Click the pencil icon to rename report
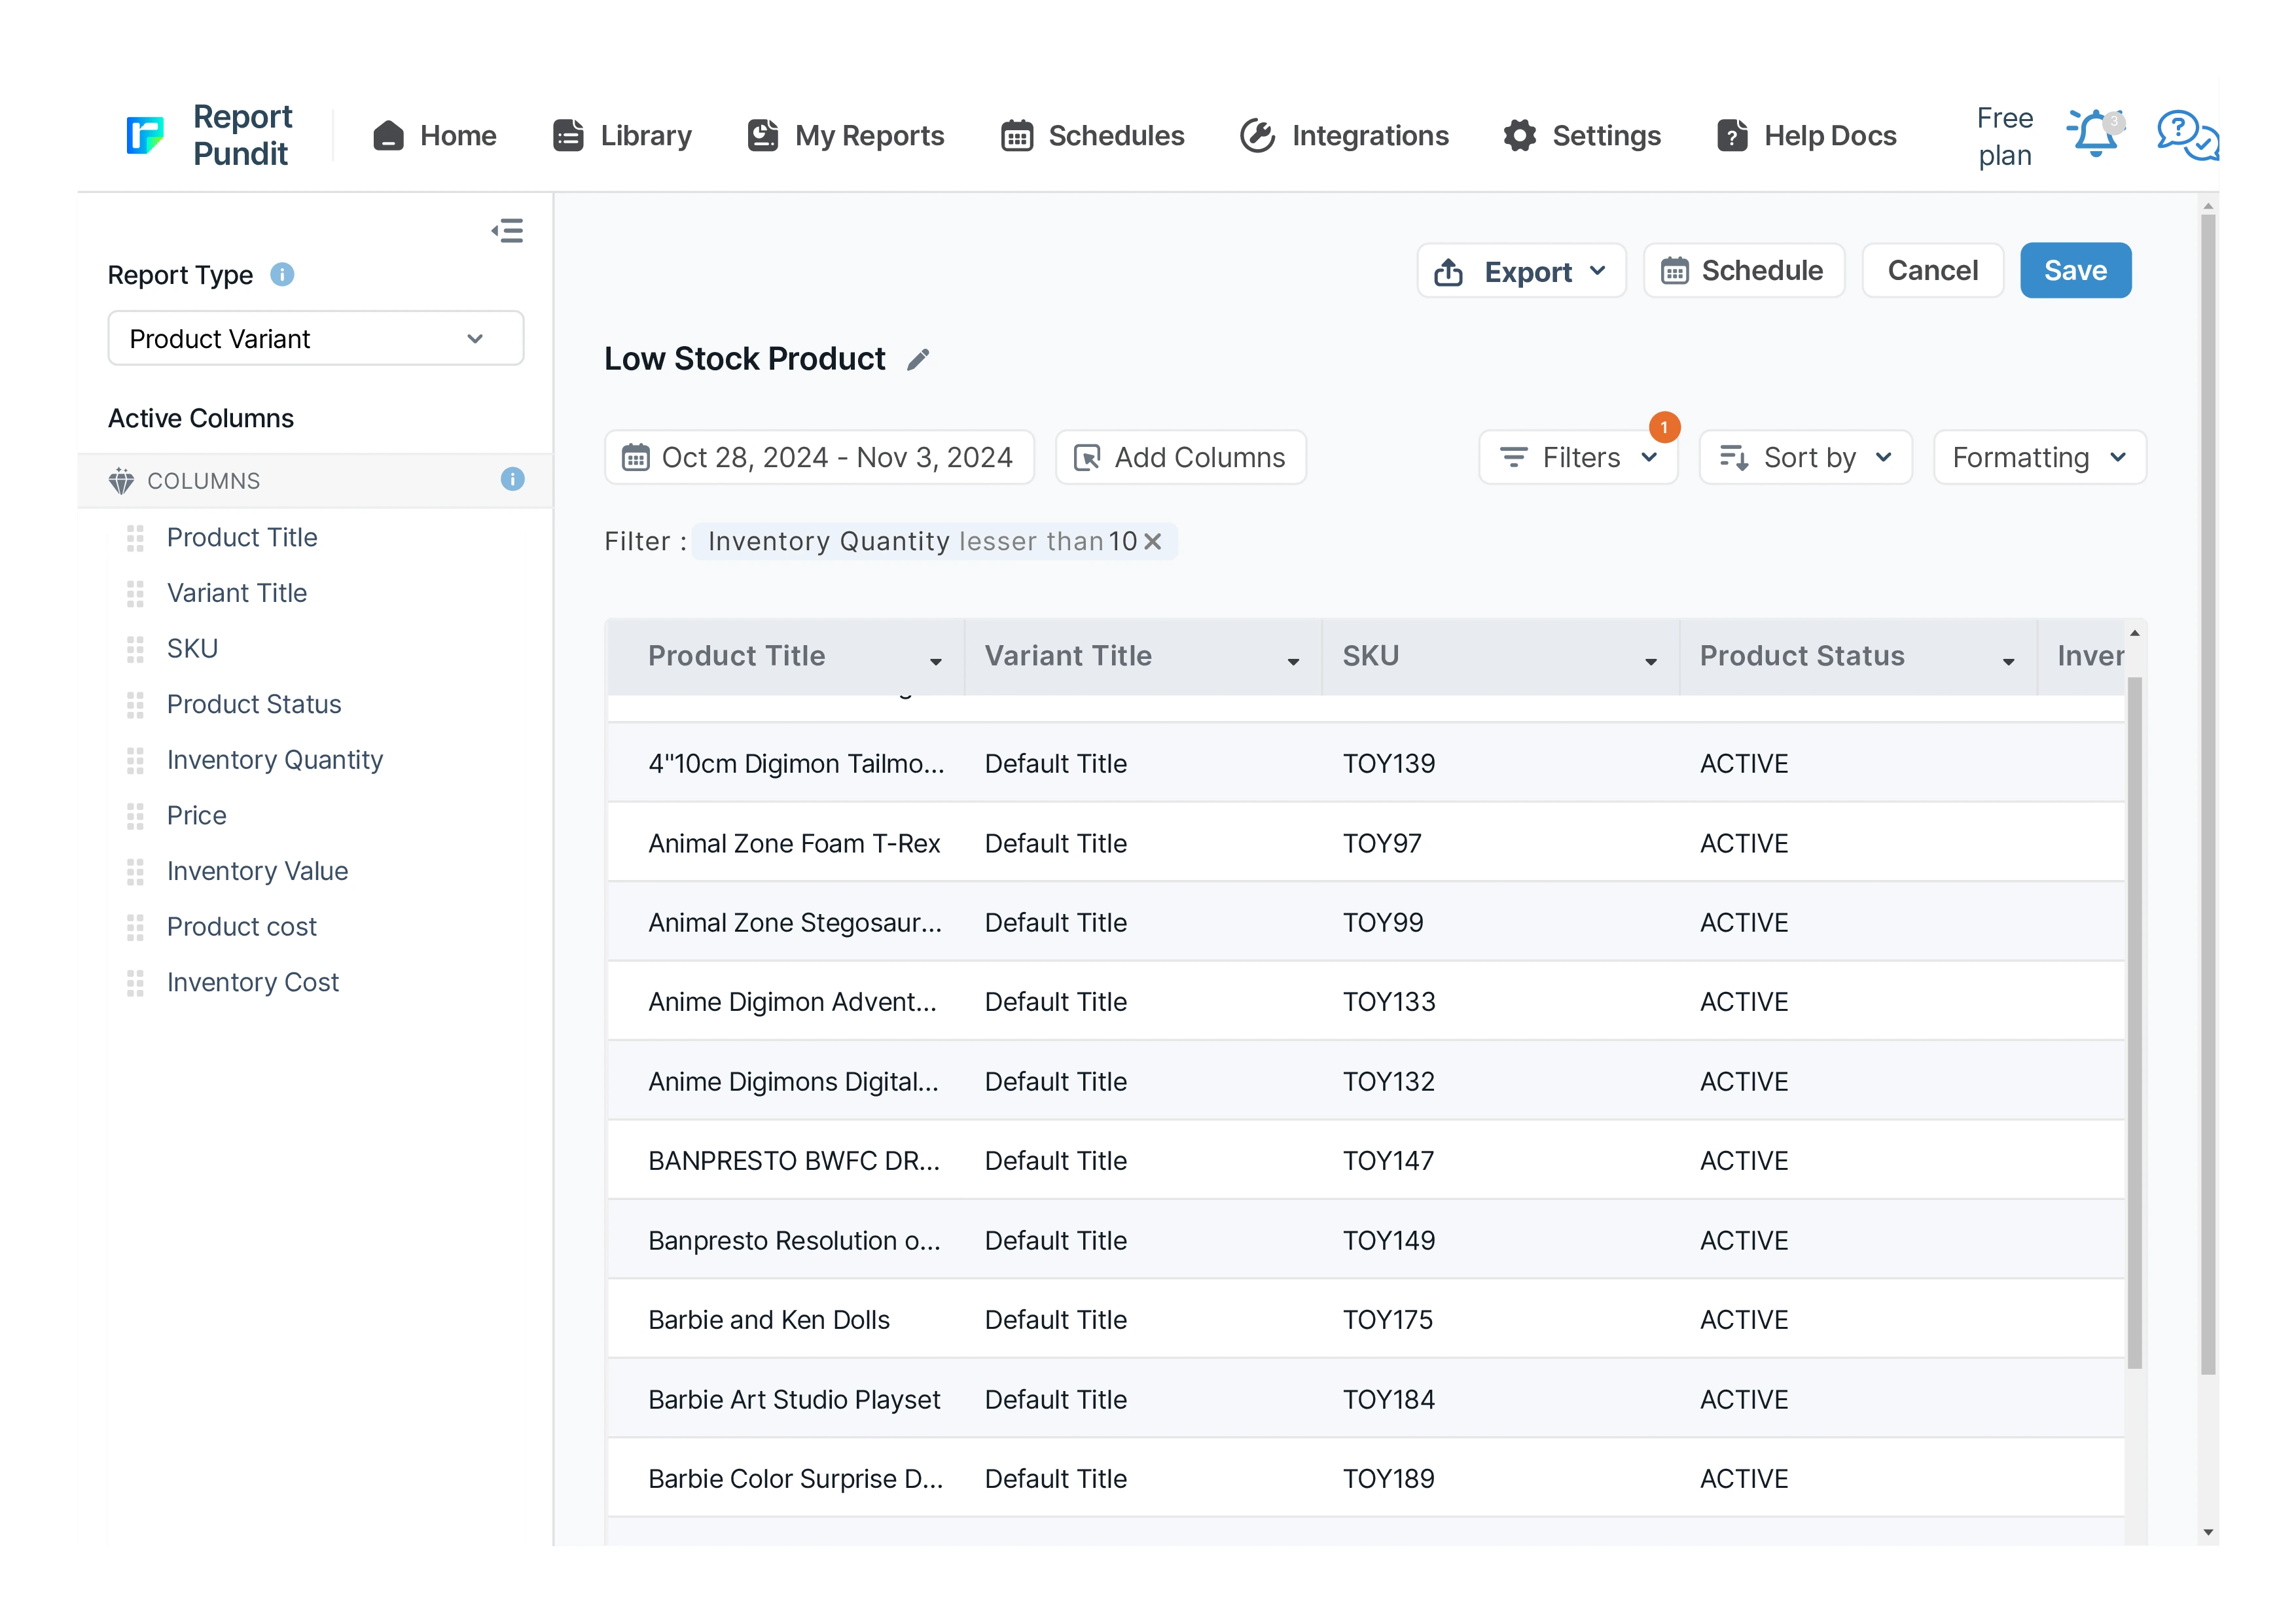This screenshot has width=2296, height=1622. 918,360
